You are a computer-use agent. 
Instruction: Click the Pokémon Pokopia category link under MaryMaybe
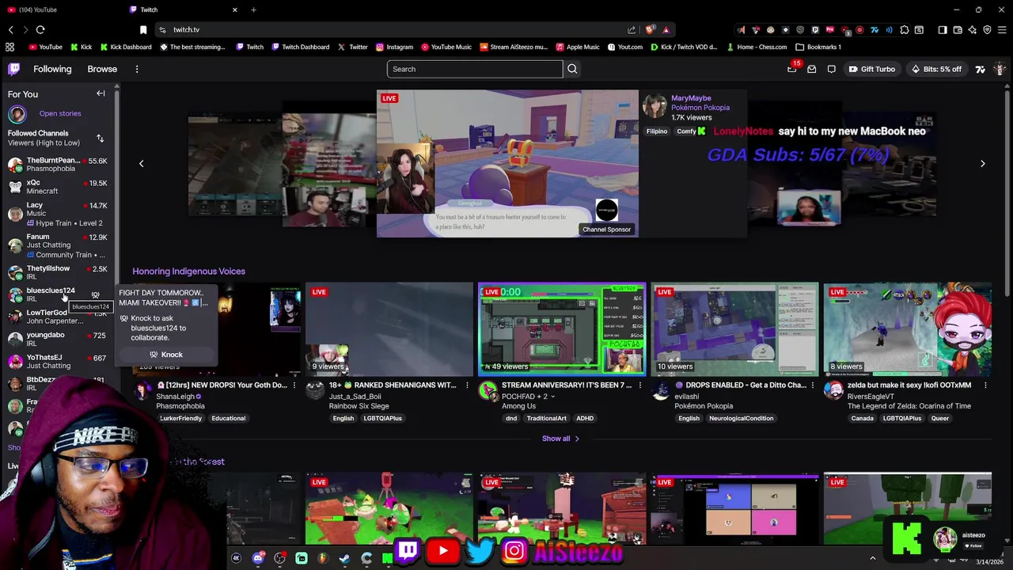click(700, 108)
